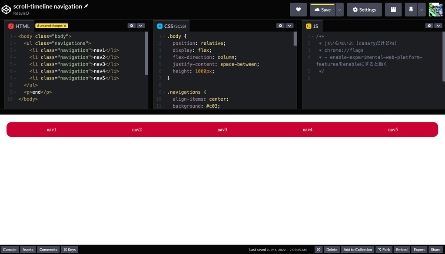Open the Assets panel
The width and height of the screenshot is (445, 254).
(x=28, y=250)
